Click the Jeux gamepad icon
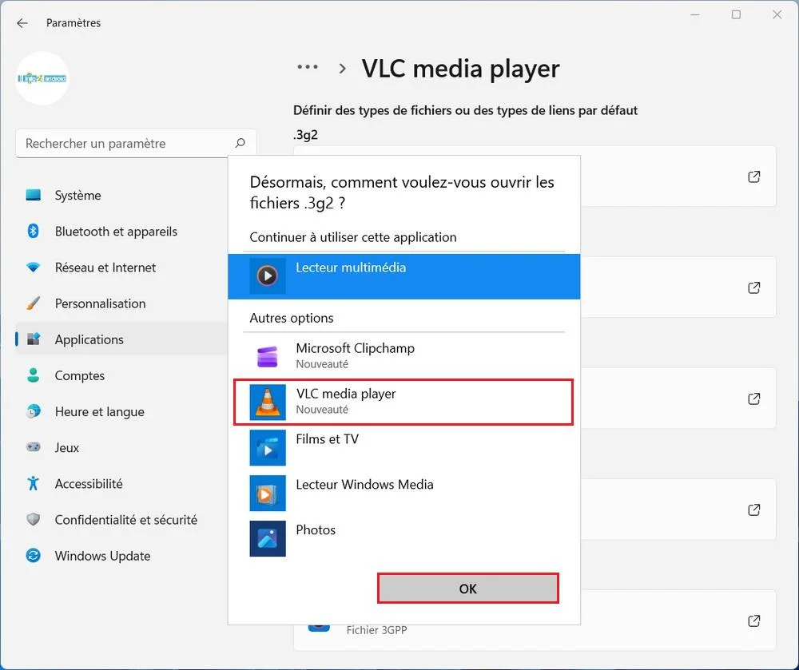 33,447
